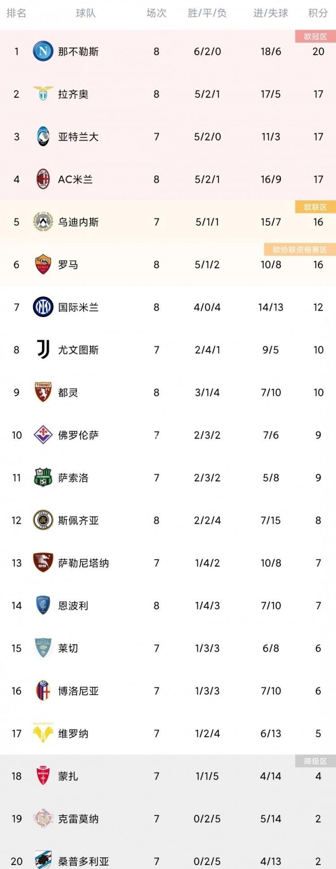Click the Lazio eagle crest icon

pyautogui.click(x=43, y=94)
